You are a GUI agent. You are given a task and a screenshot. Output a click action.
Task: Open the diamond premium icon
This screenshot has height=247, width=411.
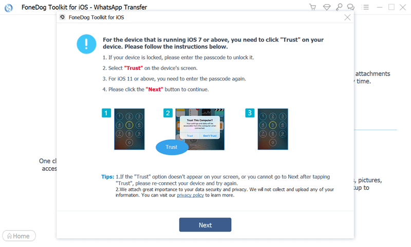pyautogui.click(x=327, y=7)
